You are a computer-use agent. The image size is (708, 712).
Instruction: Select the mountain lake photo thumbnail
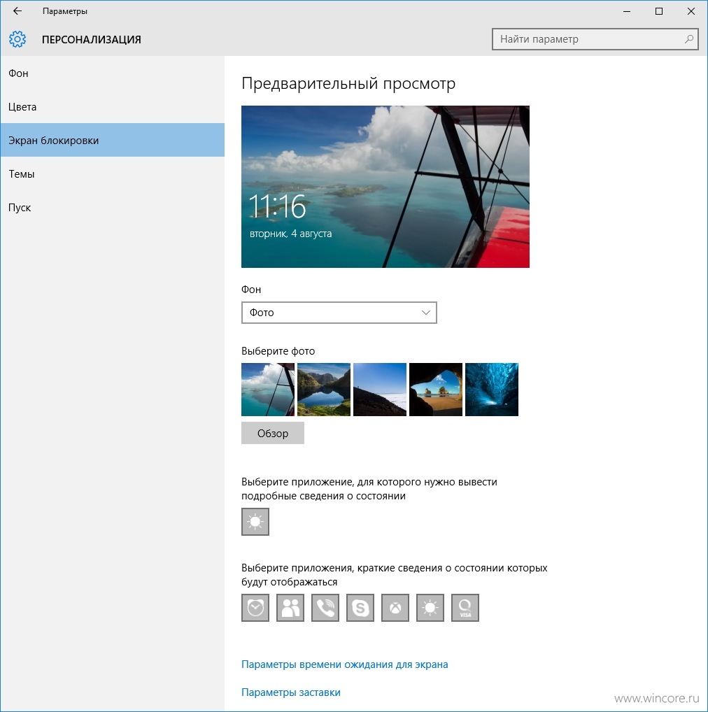click(324, 389)
